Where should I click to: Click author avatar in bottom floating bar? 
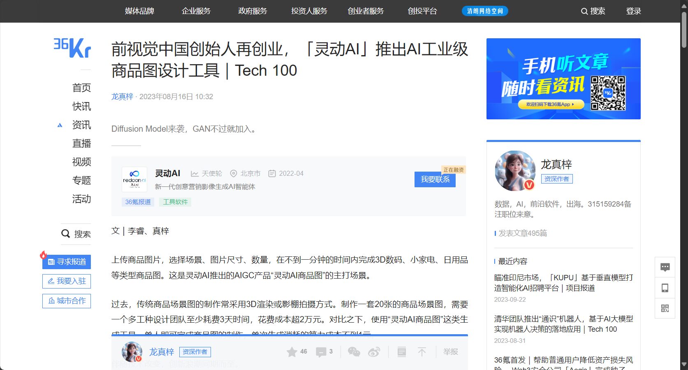click(132, 352)
